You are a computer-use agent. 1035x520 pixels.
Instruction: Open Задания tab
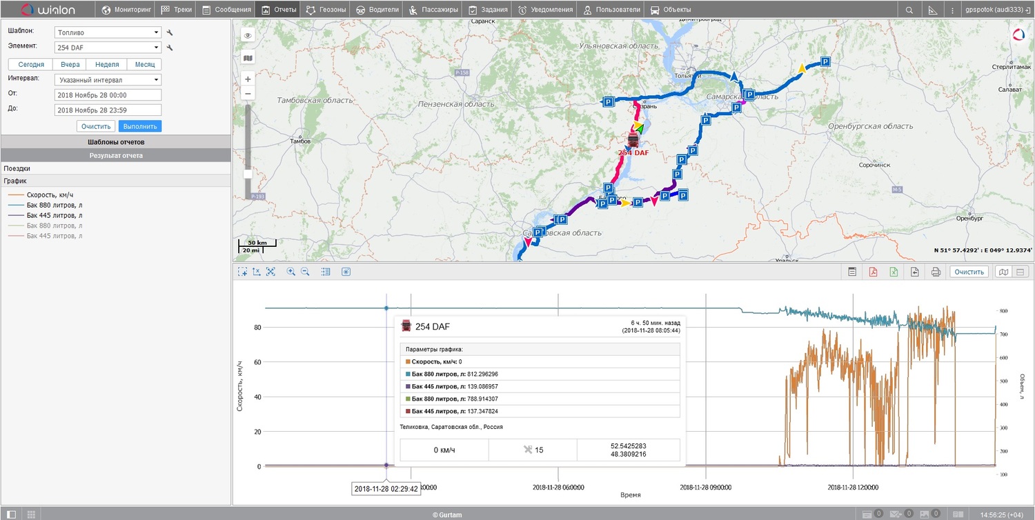click(488, 10)
